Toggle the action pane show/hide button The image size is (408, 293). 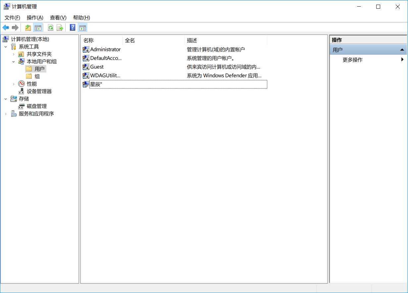pyautogui.click(x=82, y=28)
